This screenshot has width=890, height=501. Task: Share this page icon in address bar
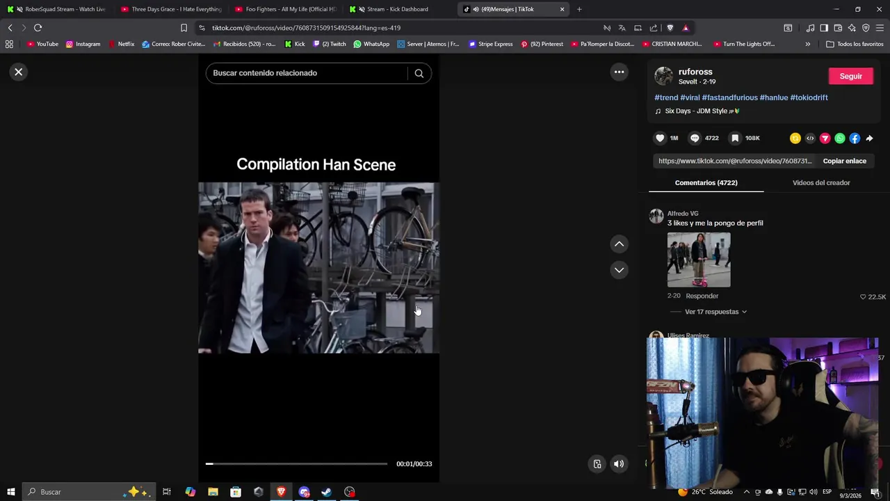click(x=654, y=28)
